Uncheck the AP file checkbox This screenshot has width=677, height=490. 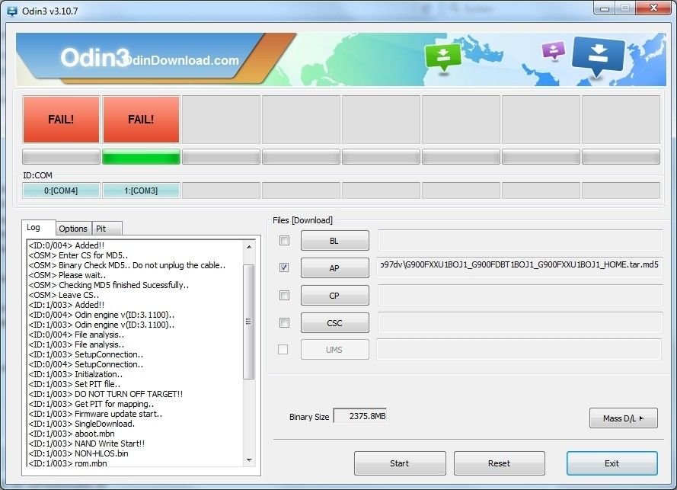284,268
